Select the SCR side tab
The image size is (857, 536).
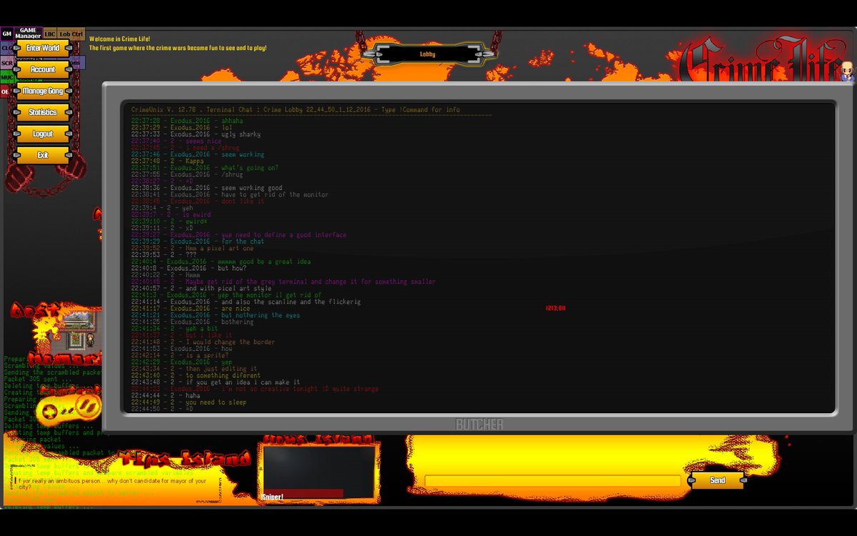[7, 63]
